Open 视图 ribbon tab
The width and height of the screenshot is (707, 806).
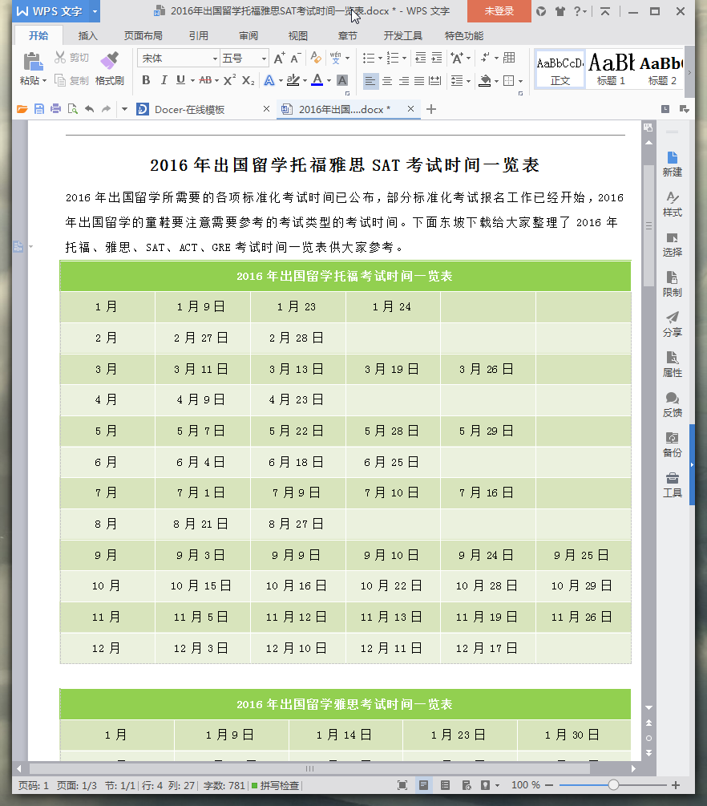[297, 35]
